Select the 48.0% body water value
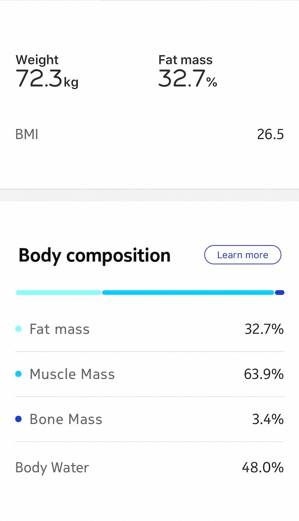This screenshot has width=299, height=521. [263, 468]
